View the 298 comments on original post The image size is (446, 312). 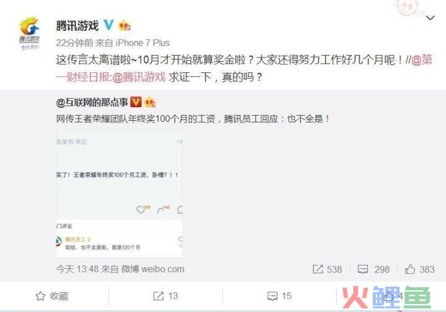pos(374,269)
